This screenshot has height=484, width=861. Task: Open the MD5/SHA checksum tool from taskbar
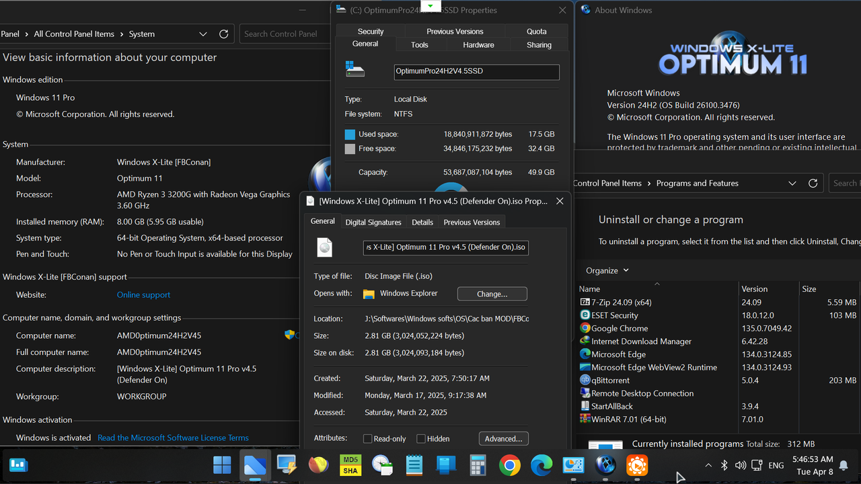point(350,465)
